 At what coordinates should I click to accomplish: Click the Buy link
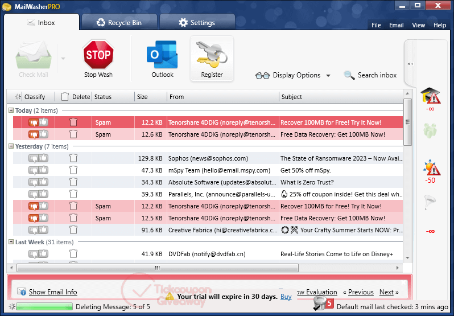pos(286,297)
